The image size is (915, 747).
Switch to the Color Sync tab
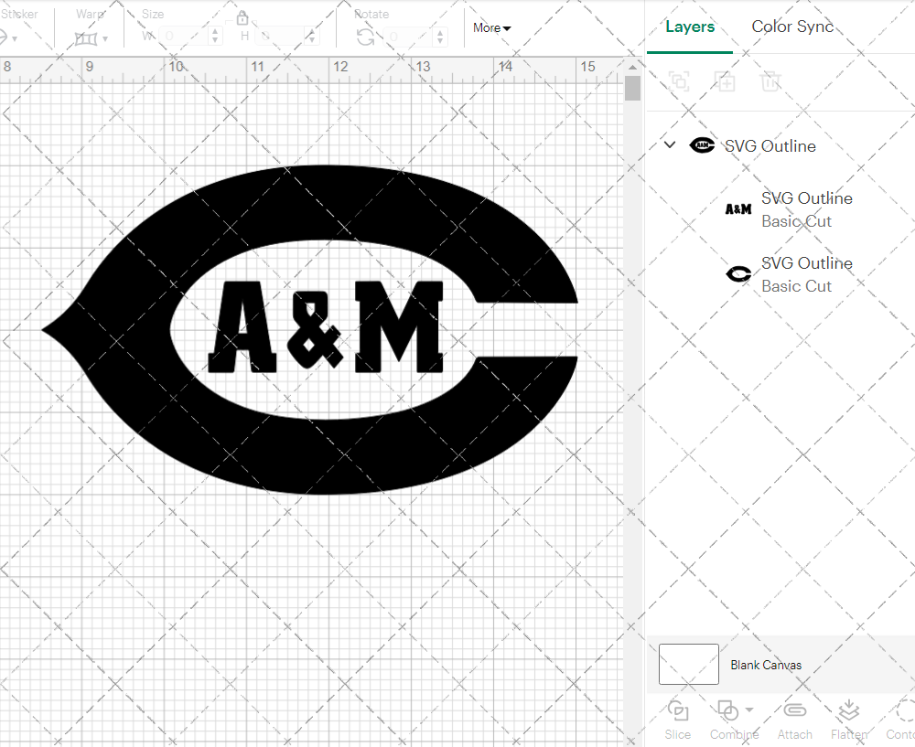click(792, 27)
